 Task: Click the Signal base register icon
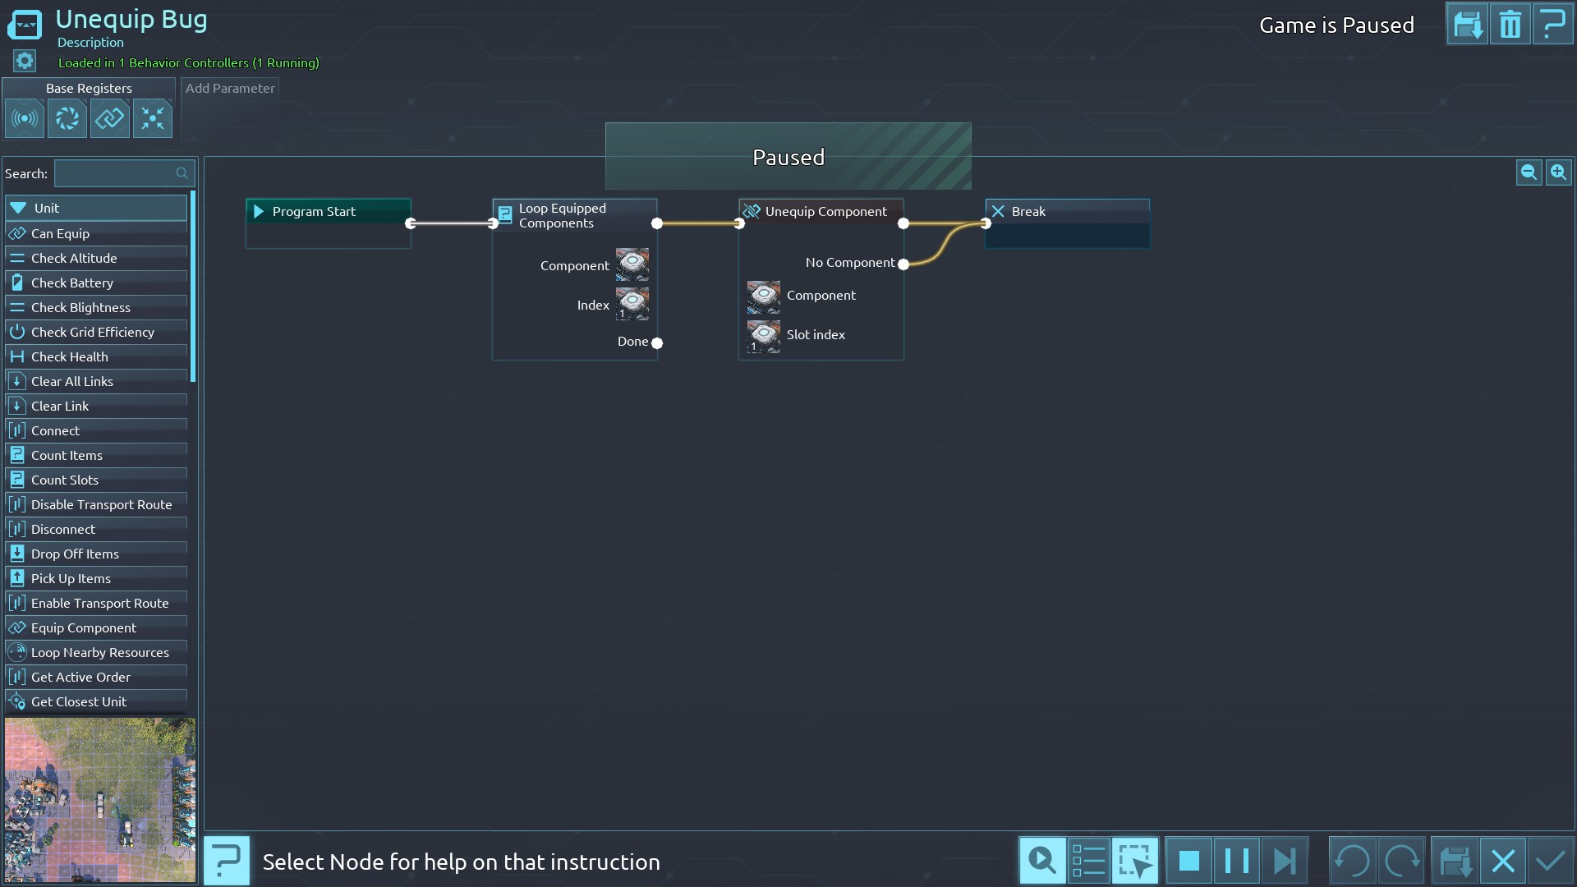tap(25, 119)
